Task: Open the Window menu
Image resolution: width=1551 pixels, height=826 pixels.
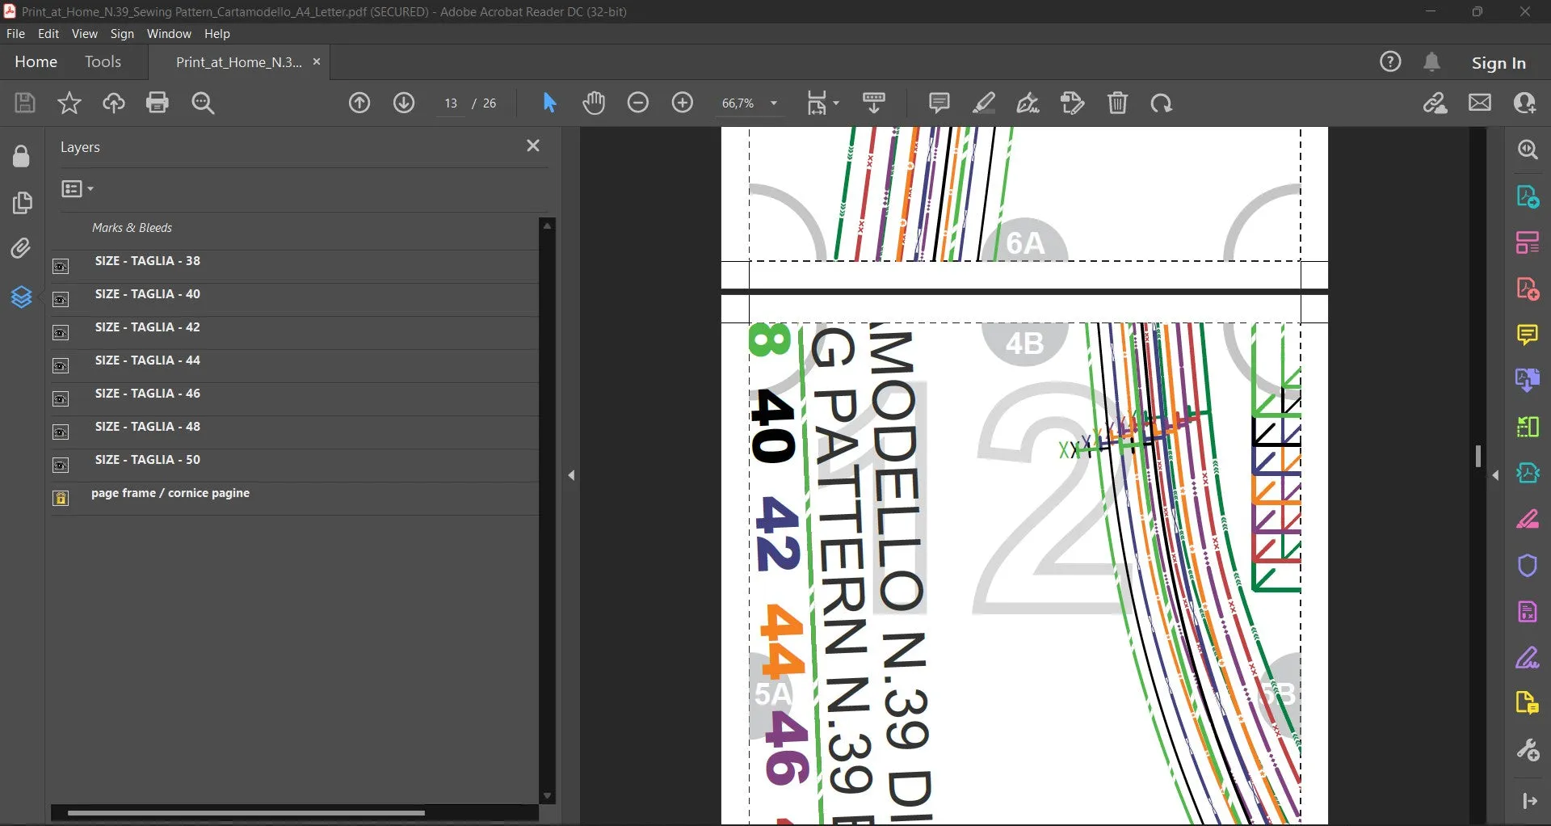Action: point(169,34)
